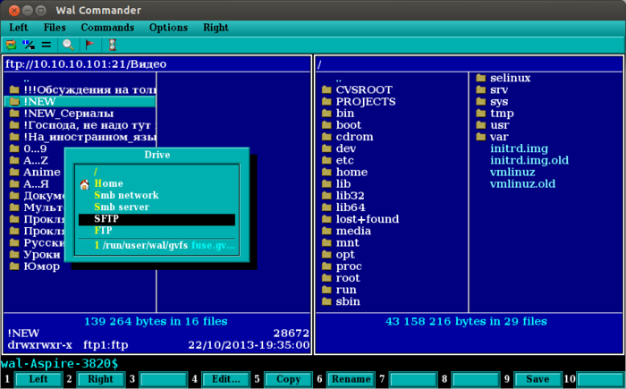
Task: Select the usr folder in right panel
Action: (x=546, y=125)
